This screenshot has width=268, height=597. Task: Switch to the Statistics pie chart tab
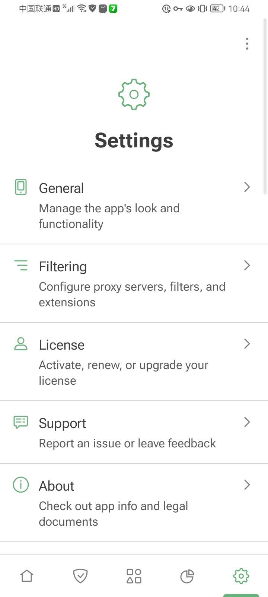point(187,576)
